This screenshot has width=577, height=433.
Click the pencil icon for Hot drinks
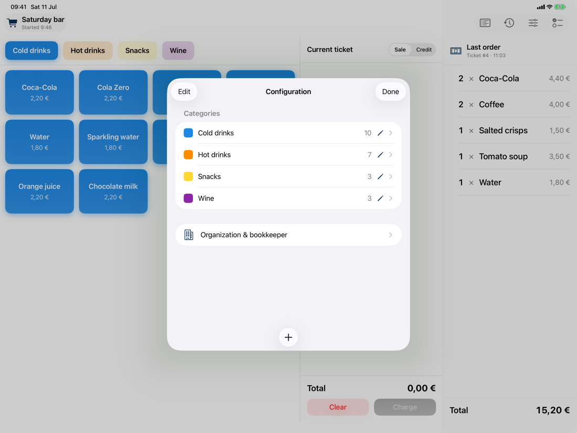click(x=380, y=155)
